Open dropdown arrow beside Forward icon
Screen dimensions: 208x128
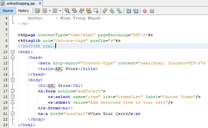60,11
